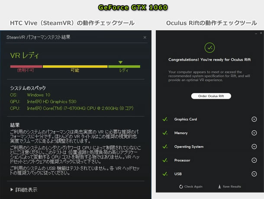Expand the 詳細を表示 details disclosure triangle
Screen dimensions: 264x199
click(12, 189)
